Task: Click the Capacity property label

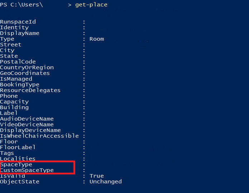Action: (14, 102)
